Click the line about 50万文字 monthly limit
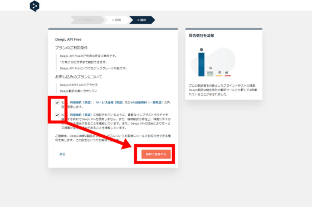 [x=84, y=62]
